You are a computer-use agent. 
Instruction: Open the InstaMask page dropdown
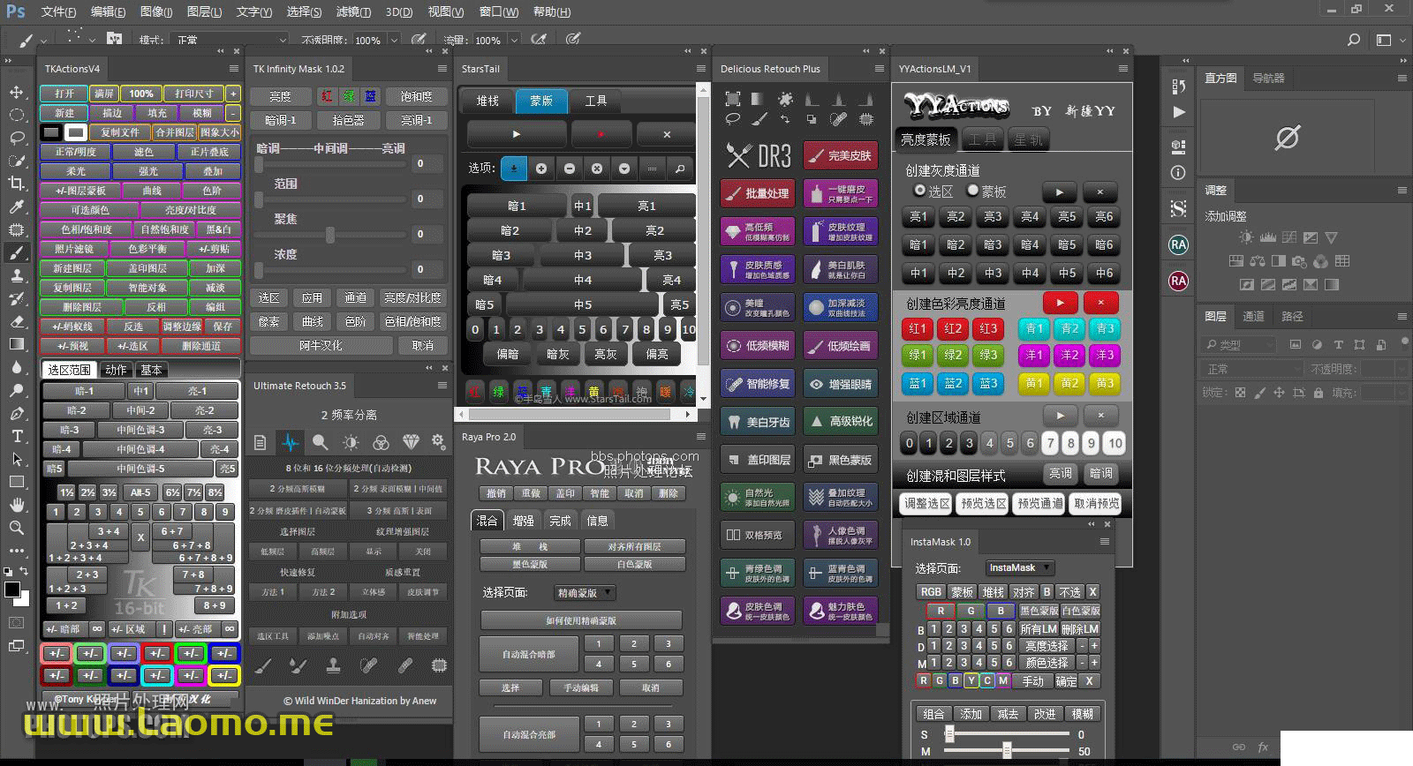pos(1019,568)
